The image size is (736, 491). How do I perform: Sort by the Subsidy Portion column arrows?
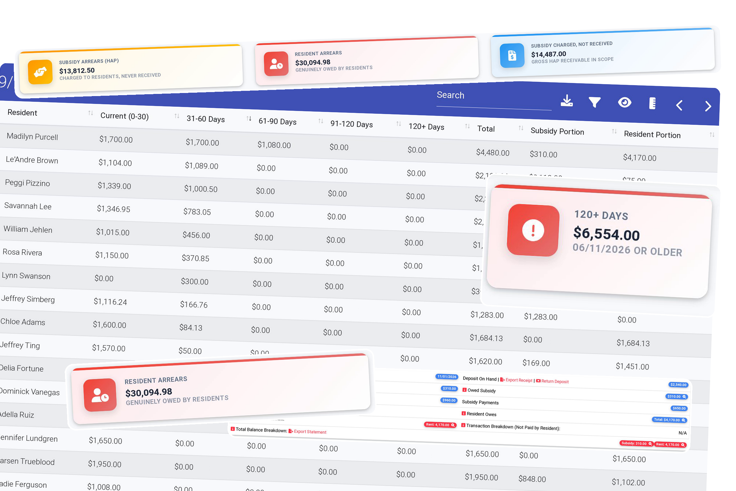coord(615,132)
